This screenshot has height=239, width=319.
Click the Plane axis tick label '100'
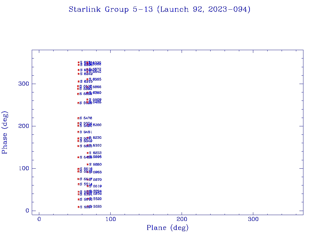click(111, 219)
